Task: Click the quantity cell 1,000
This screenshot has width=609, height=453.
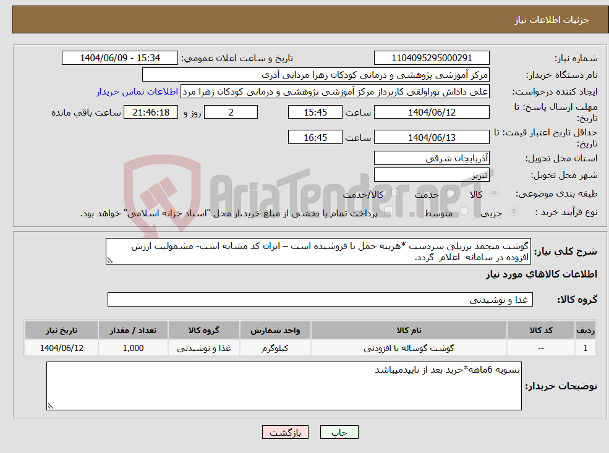Action: click(133, 348)
